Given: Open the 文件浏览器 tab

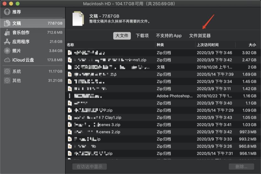Looking at the screenshot, I should [x=200, y=36].
